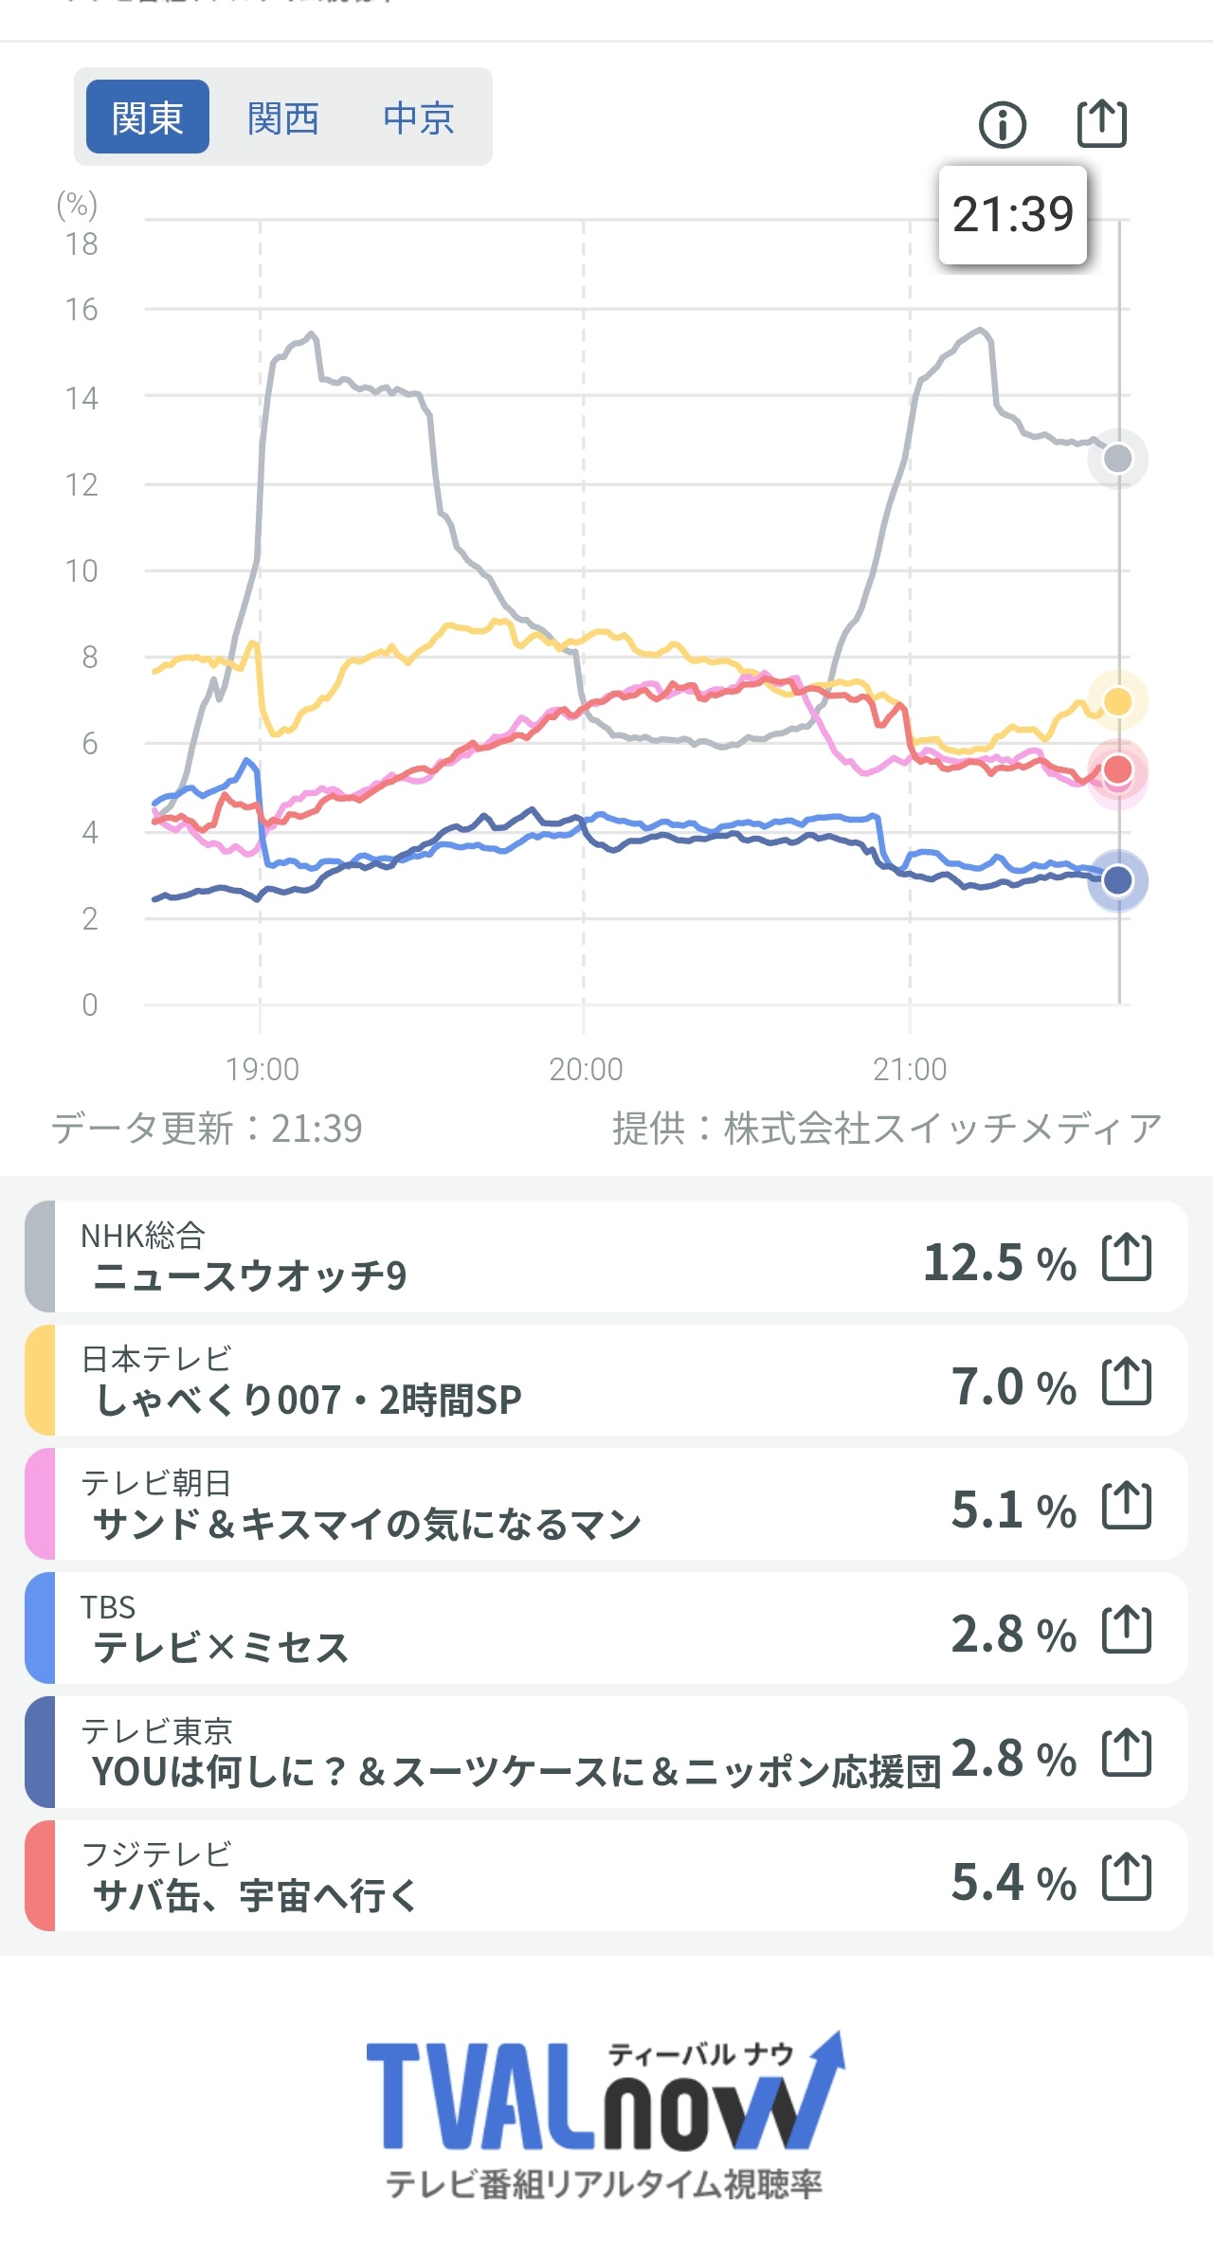Switch to the 中京 region tab

[x=418, y=118]
